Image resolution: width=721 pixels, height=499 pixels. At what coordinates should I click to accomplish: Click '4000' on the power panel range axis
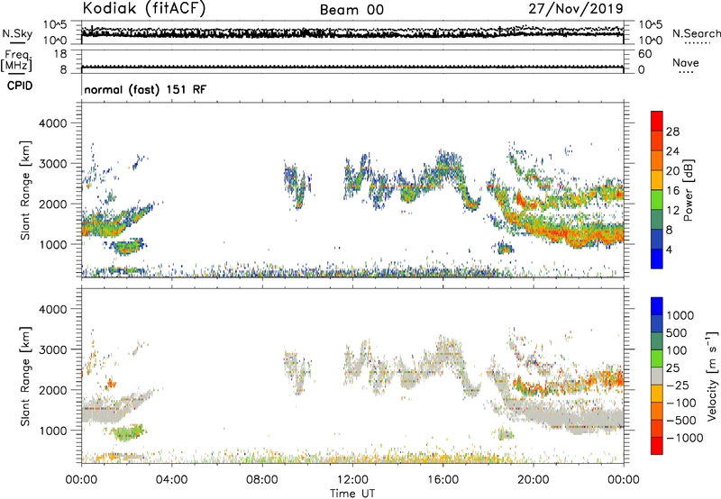(x=52, y=123)
